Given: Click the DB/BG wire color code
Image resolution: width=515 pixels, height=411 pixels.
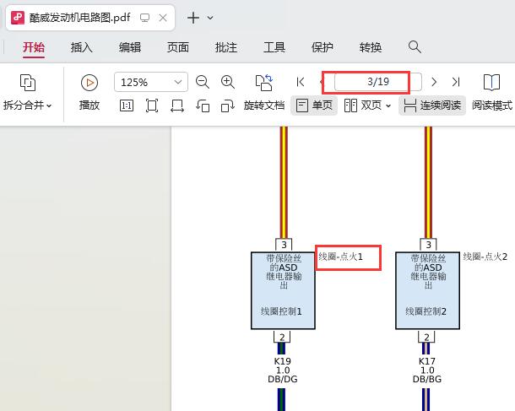Looking at the screenshot, I should 427,379.
